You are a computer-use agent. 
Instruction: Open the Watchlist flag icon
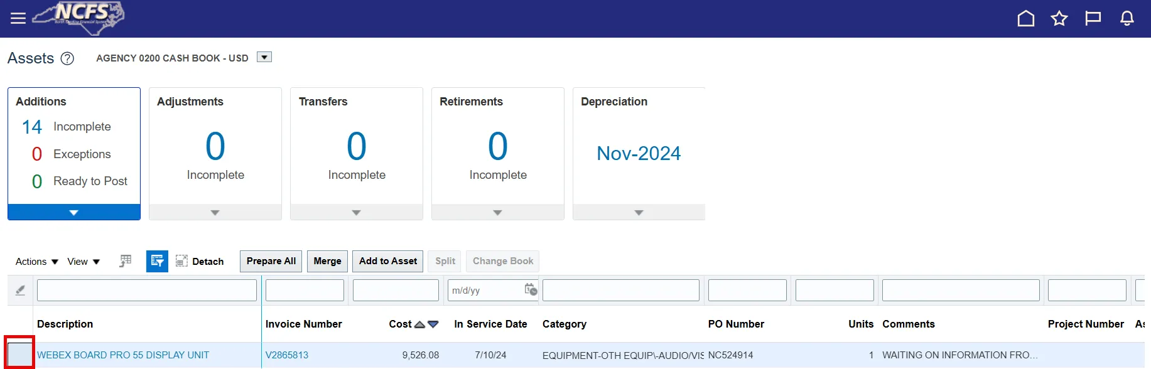pos(1093,19)
